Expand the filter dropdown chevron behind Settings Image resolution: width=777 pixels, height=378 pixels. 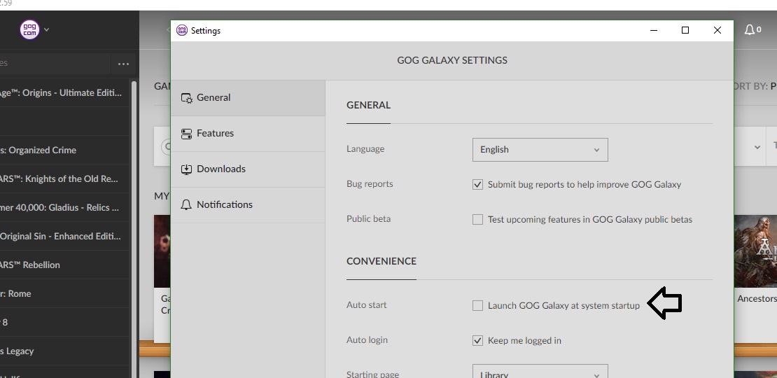[x=757, y=147]
